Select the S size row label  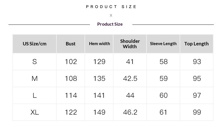[35, 62]
